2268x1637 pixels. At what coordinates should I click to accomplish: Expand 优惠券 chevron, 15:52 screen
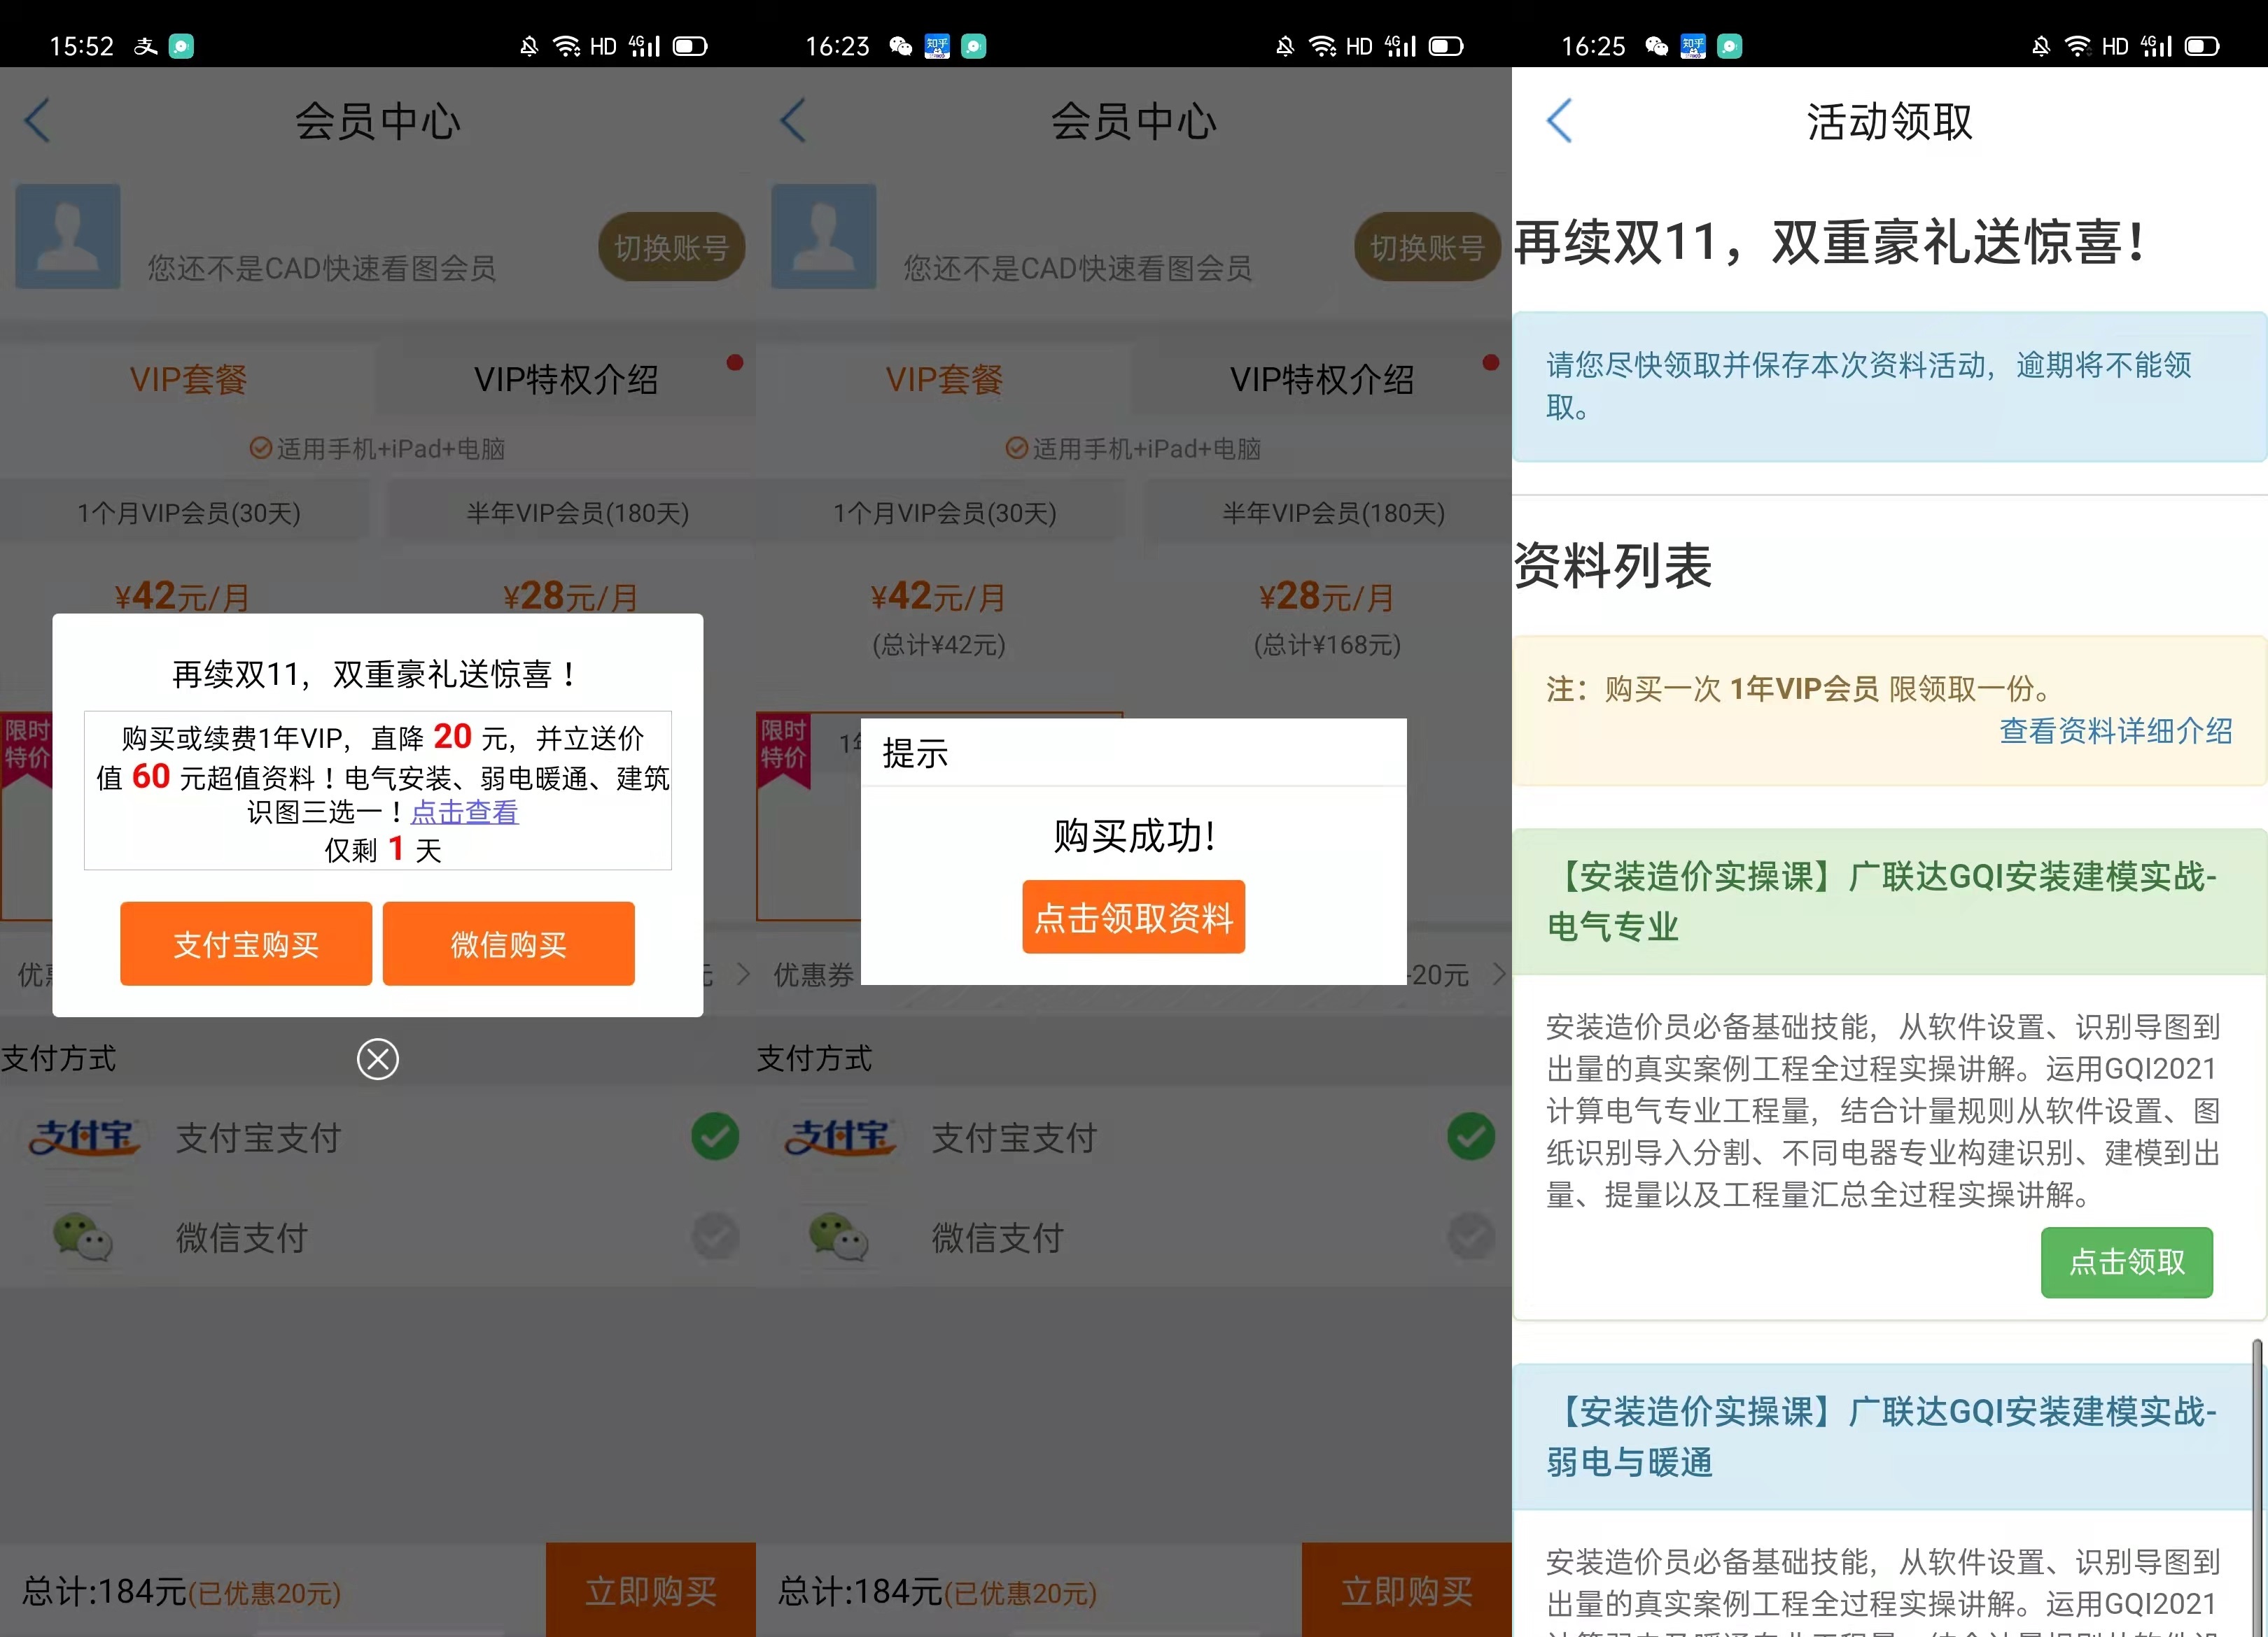[x=742, y=975]
